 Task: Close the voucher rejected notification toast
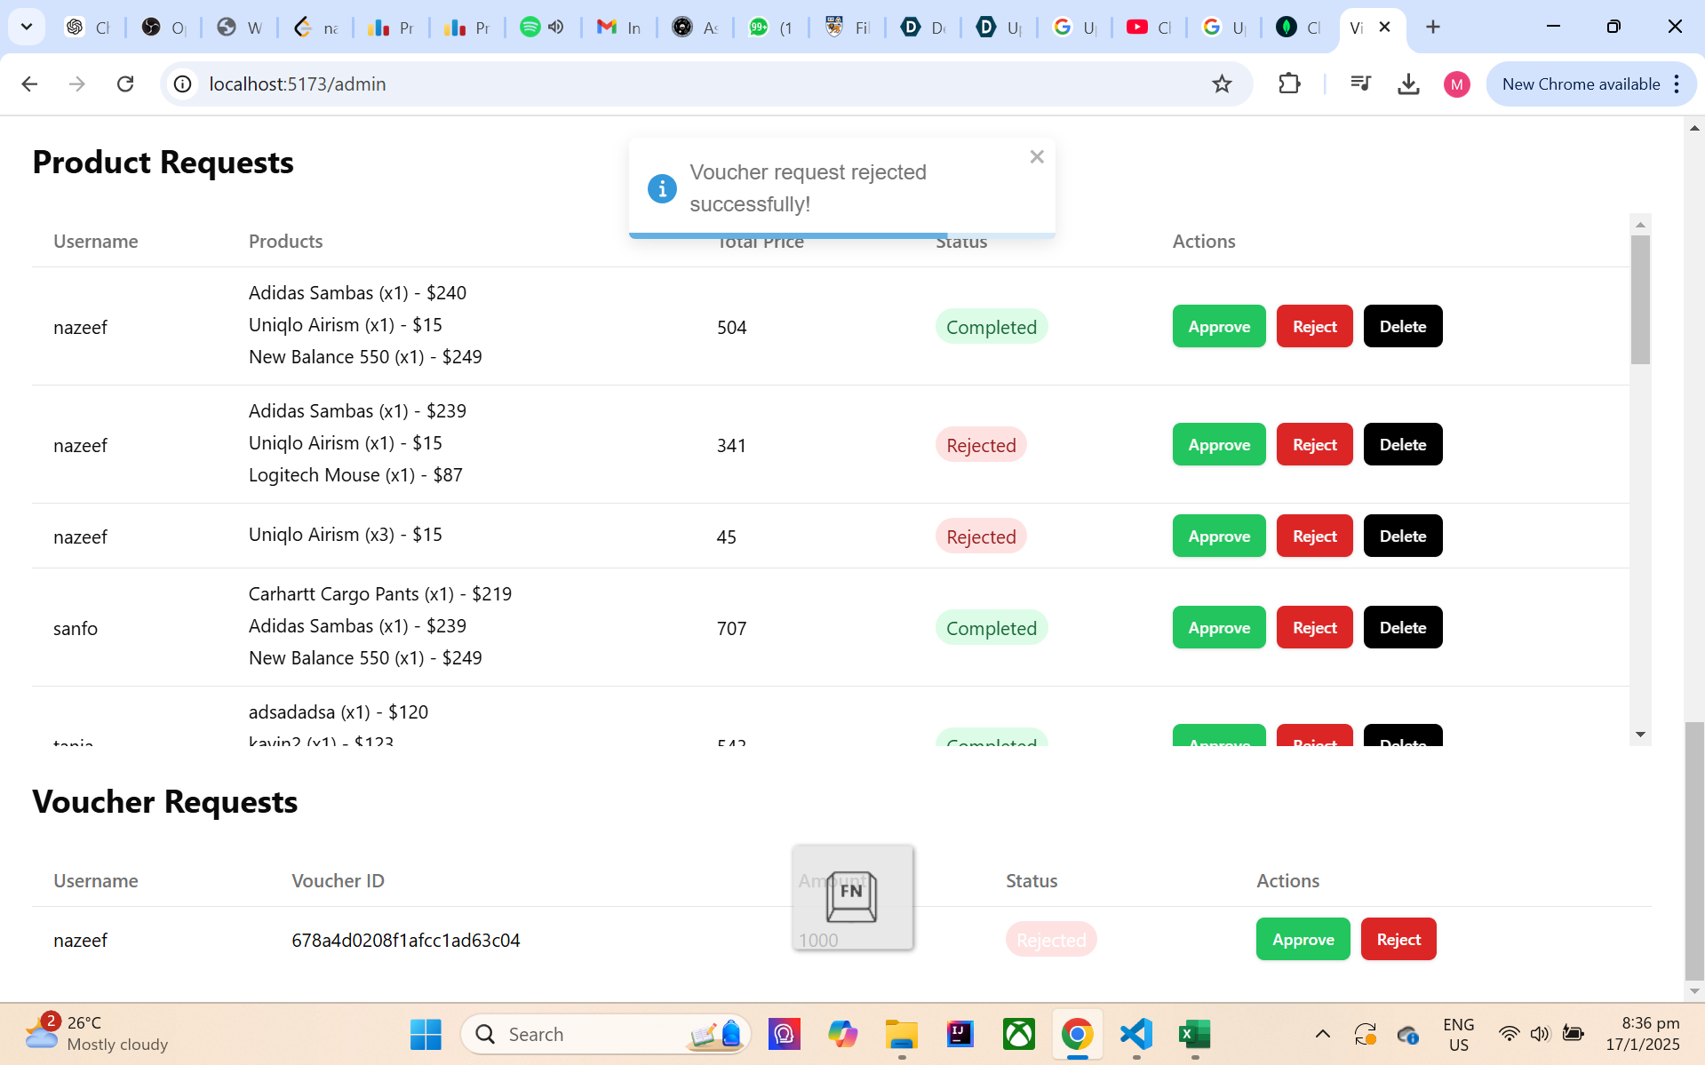(x=1036, y=157)
